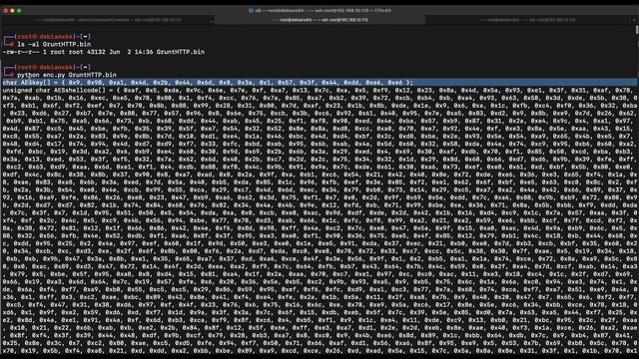The height and width of the screenshot is (359, 639).
Task: Maximize the terminal with green button
Action: click(x=19, y=11)
